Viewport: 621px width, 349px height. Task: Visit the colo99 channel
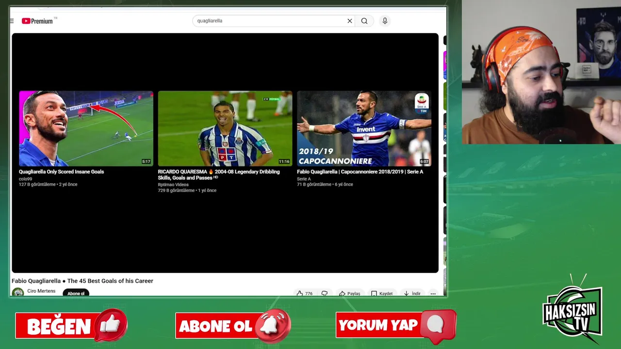[x=25, y=179]
